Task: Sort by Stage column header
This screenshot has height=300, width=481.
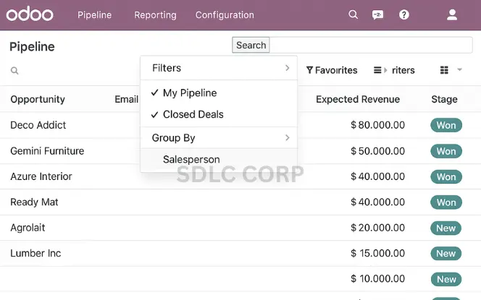Action: coord(444,99)
